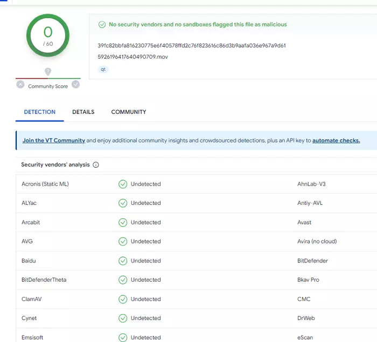Viewport: 377px width, 342px height.
Task: Click the AVG vendor name
Action: (x=27, y=241)
